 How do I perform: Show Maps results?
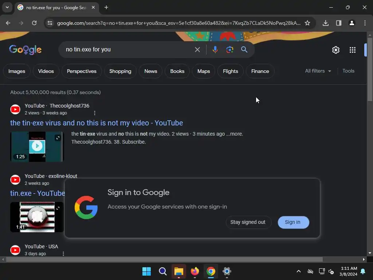click(204, 71)
